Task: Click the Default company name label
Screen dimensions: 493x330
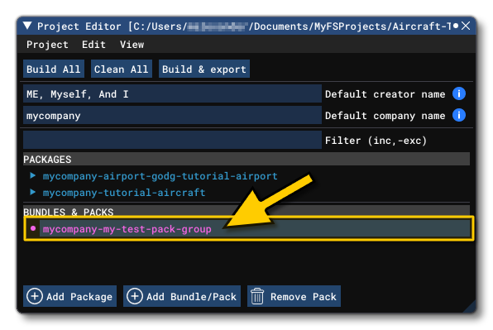Action: (385, 116)
